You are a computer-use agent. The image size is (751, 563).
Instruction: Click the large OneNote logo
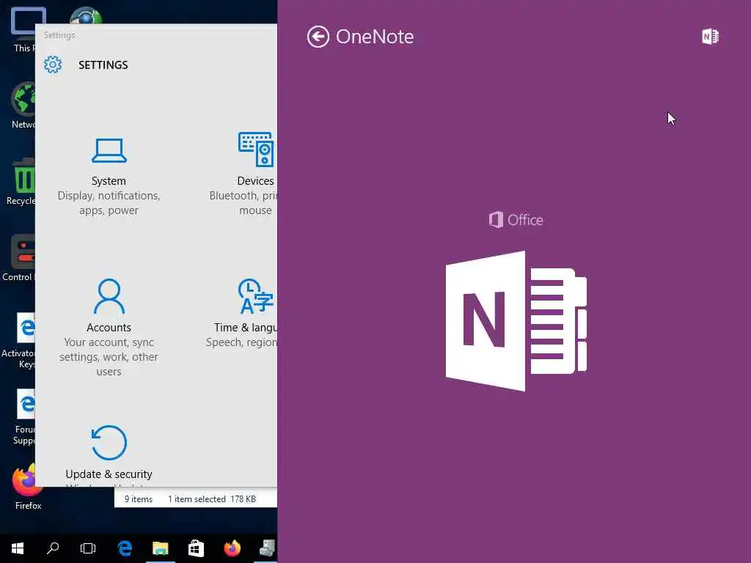pos(516,321)
